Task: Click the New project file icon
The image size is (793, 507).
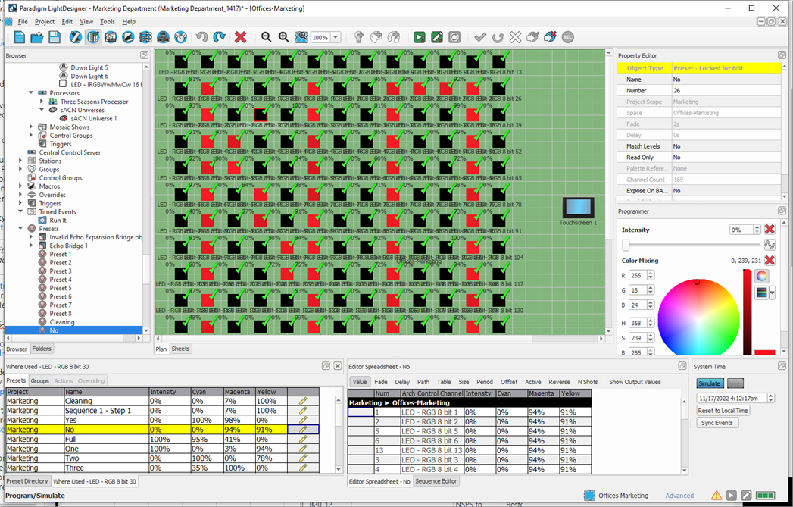Action: pos(20,37)
